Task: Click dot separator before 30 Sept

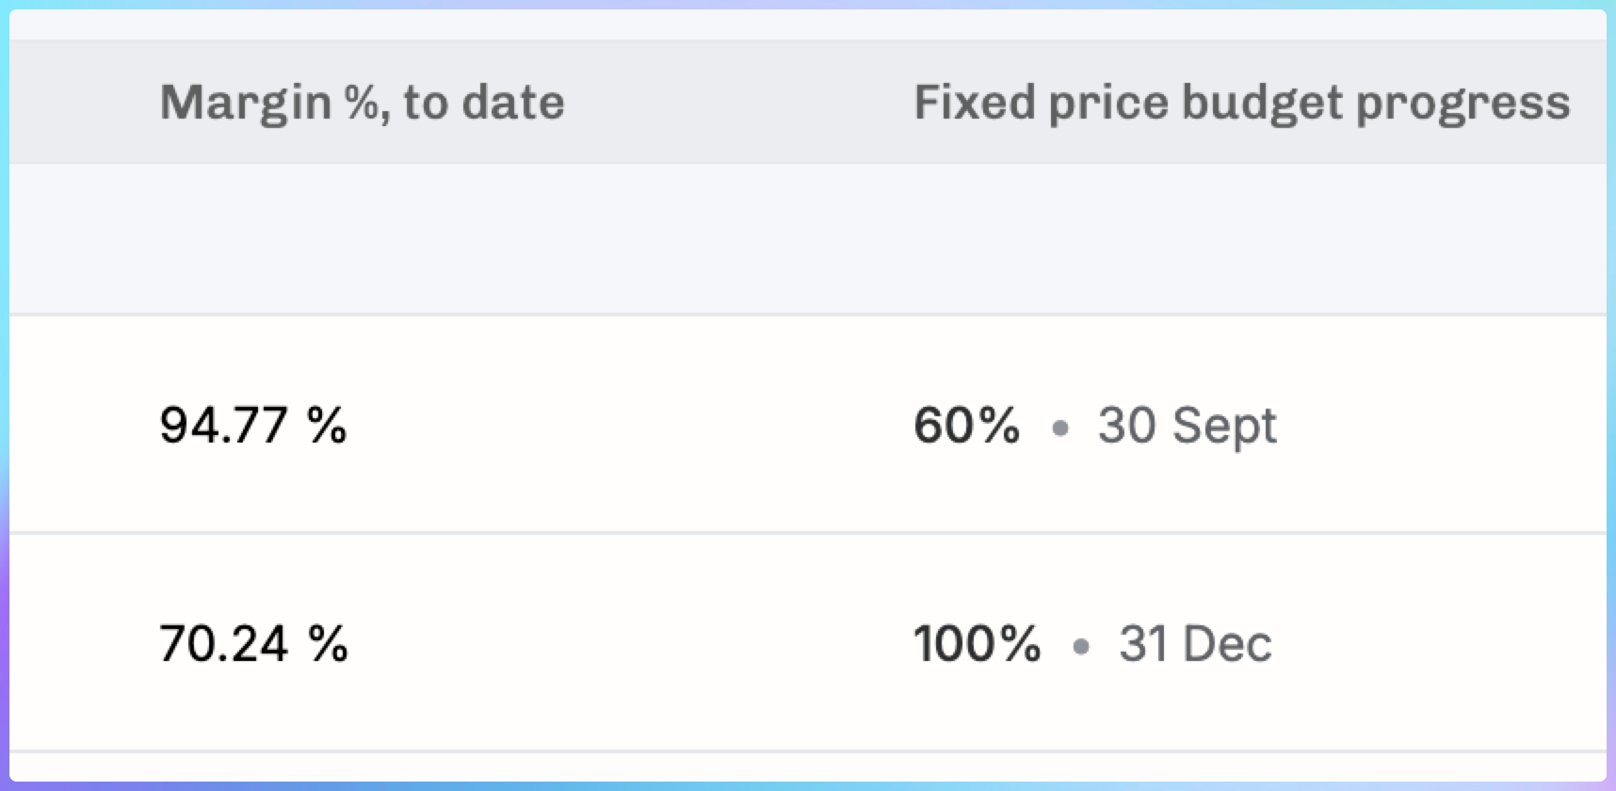Action: click(x=1060, y=428)
